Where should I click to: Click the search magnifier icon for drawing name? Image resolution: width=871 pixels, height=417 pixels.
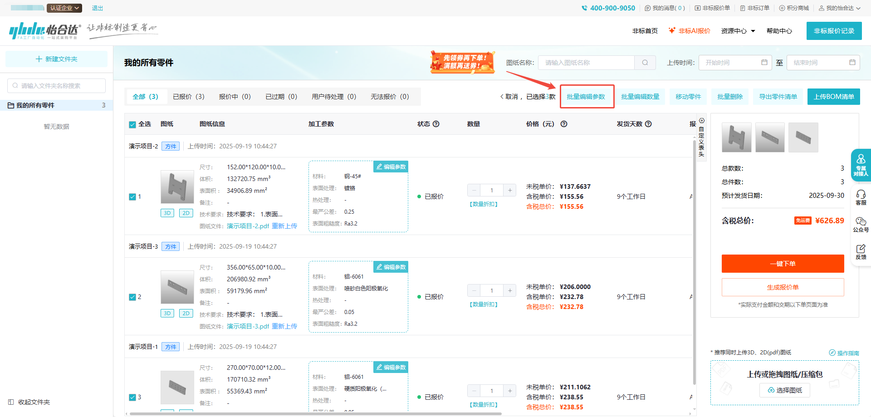[x=645, y=63]
